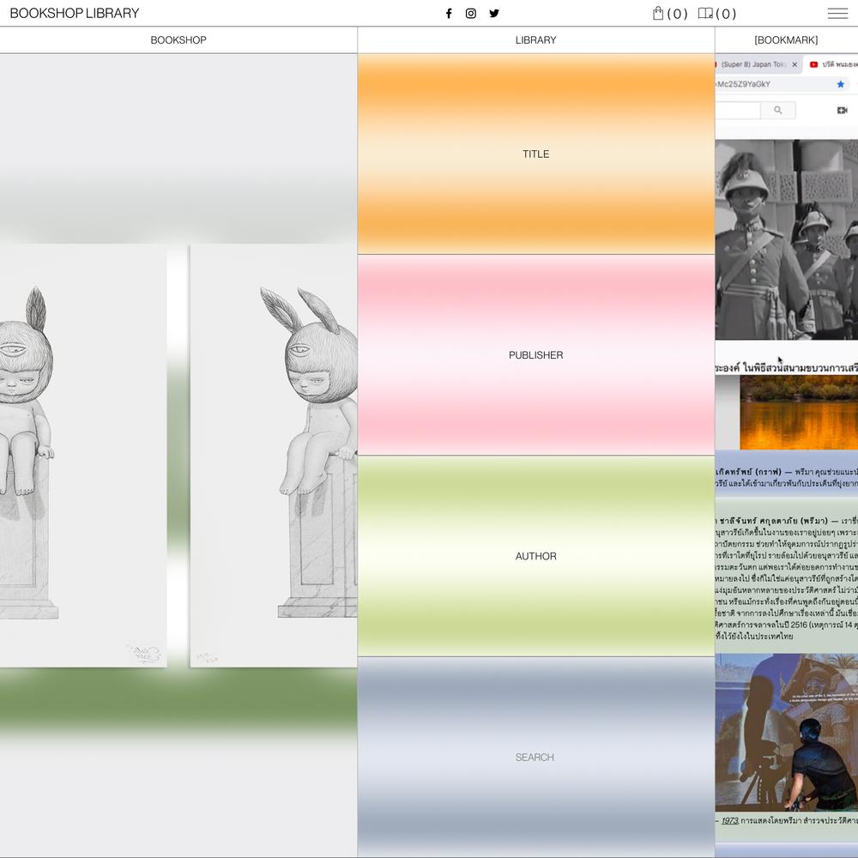Open the black-and-white soldiers photo

pyautogui.click(x=786, y=239)
